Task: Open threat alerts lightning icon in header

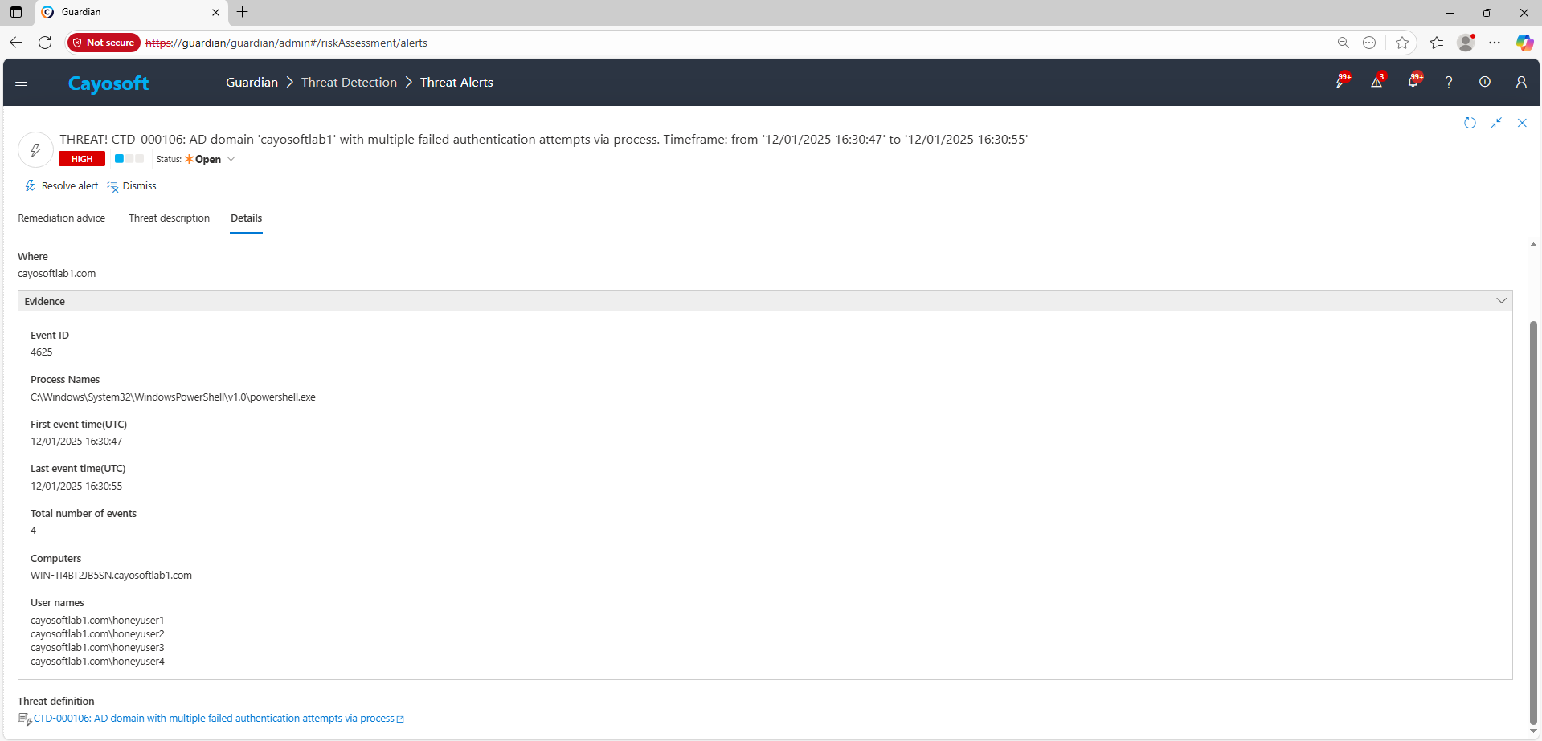Action: coord(1340,82)
